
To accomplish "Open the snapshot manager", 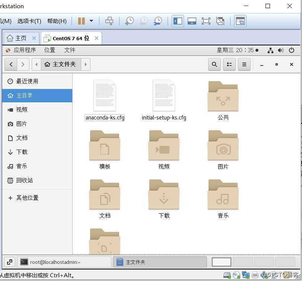I will coord(158,21).
